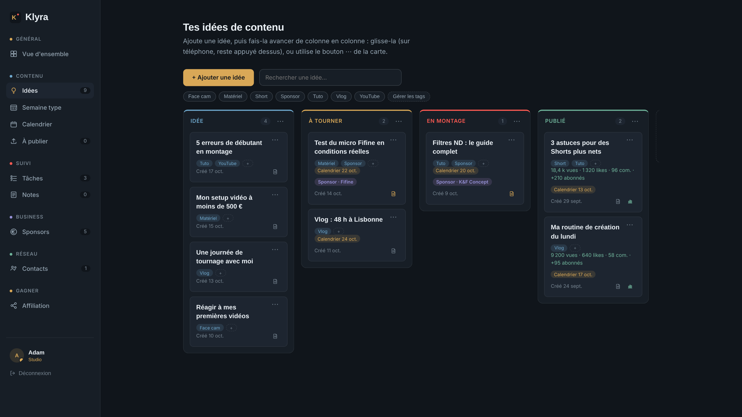This screenshot has height=417, width=742.
Task: Open options menu on '5 erreurs de débutant' card
Action: point(275,140)
